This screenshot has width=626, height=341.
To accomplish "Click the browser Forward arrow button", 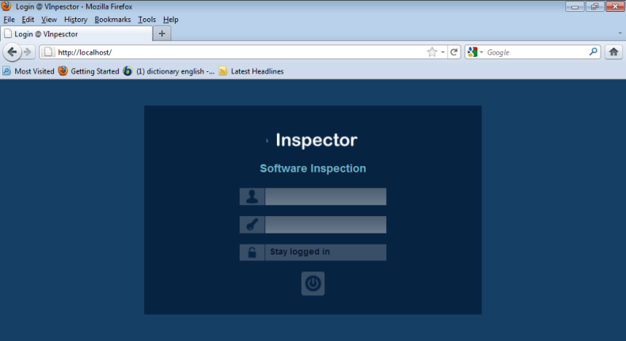I will (x=28, y=52).
